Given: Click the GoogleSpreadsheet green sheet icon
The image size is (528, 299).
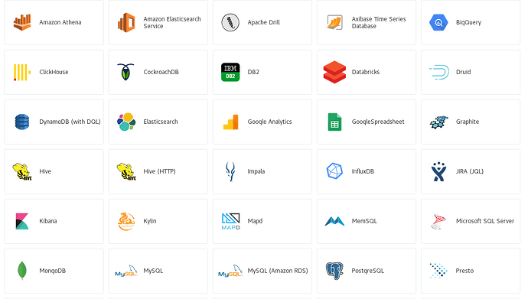Looking at the screenshot, I should pyautogui.click(x=334, y=122).
